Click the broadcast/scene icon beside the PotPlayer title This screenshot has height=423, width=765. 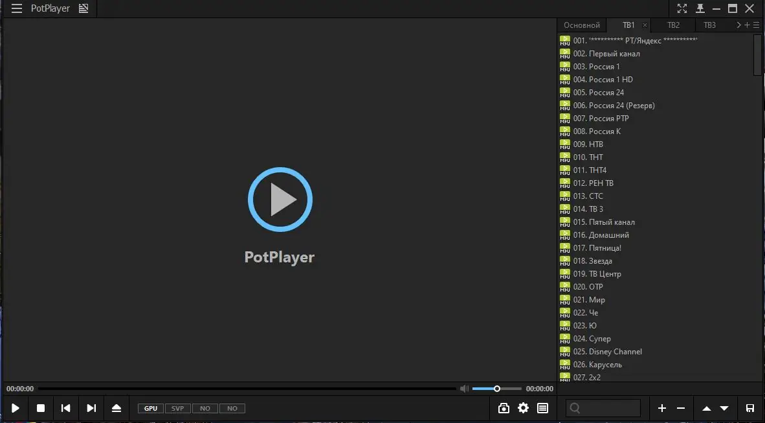[83, 8]
